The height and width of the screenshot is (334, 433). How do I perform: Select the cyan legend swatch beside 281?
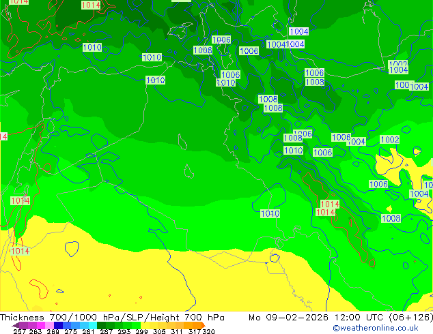[x=93, y=325]
